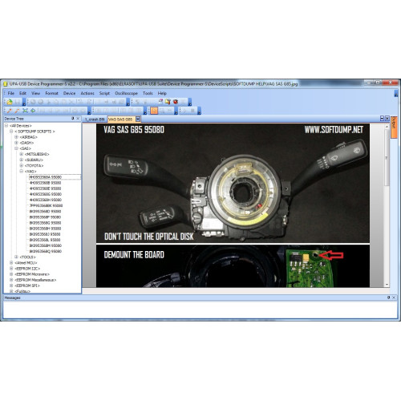Image resolution: width=401 pixels, height=401 pixels.
Task: Expand the <EEPROM SPI> node
Action: click(11, 286)
